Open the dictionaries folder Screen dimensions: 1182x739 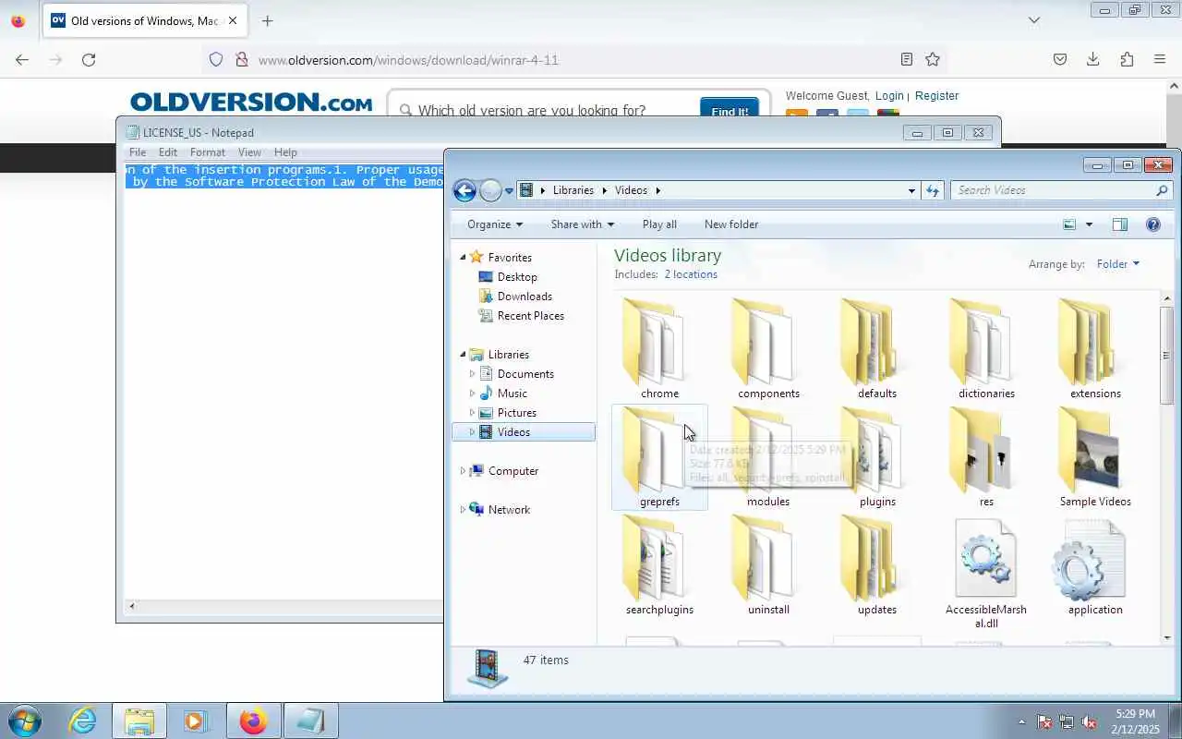click(986, 349)
